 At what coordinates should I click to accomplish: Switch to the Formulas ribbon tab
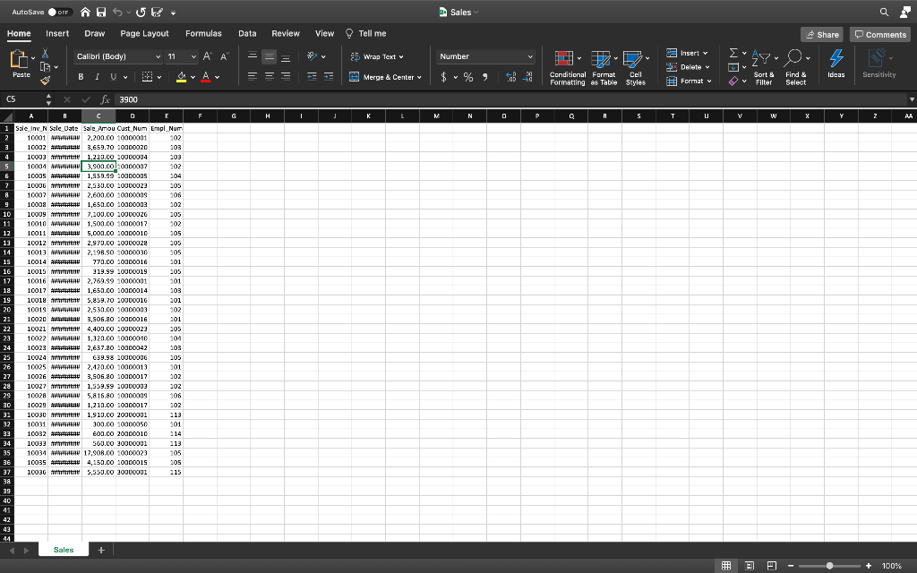click(x=203, y=33)
